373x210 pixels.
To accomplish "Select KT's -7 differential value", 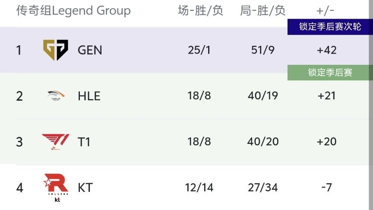I will [327, 188].
